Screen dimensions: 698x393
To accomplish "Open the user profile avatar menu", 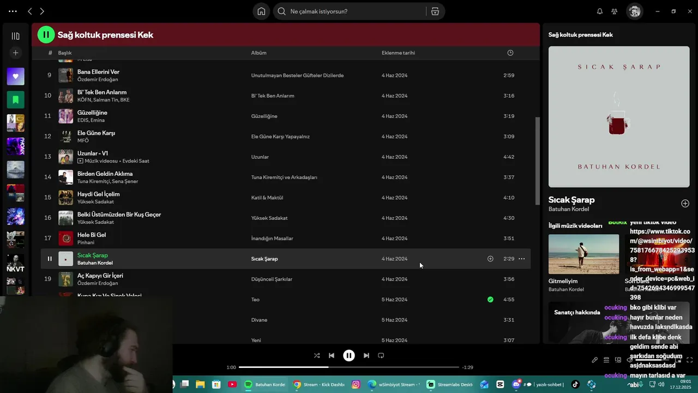I will (x=634, y=11).
